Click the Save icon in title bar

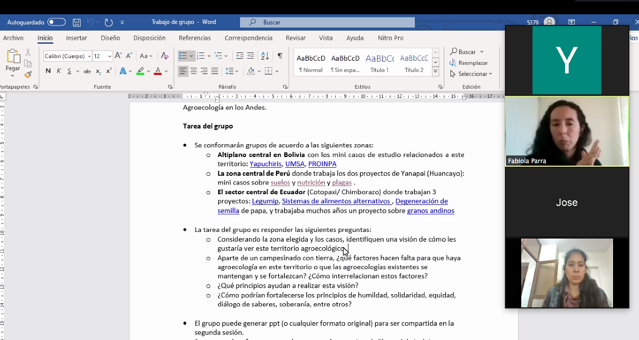click(76, 22)
